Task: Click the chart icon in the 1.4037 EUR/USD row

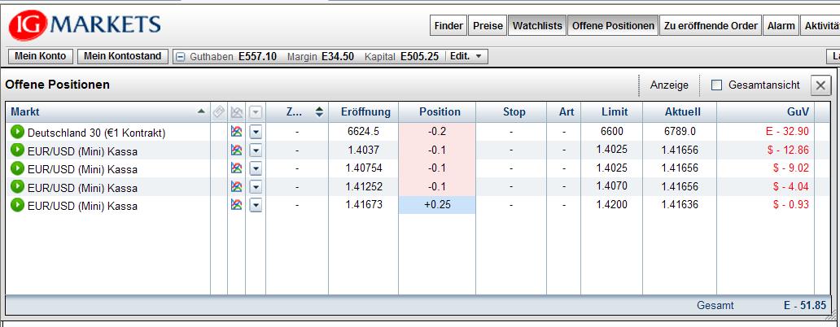Action: click(237, 150)
